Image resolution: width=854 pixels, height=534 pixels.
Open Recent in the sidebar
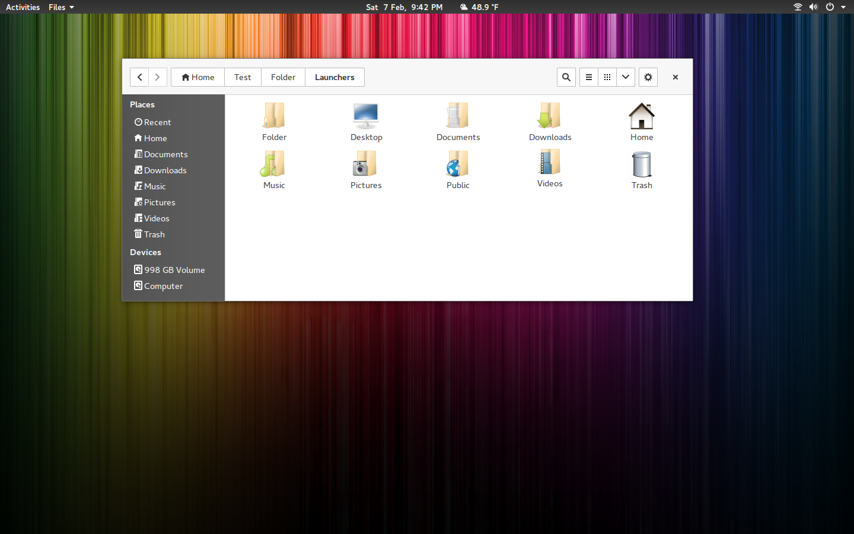pyautogui.click(x=173, y=122)
